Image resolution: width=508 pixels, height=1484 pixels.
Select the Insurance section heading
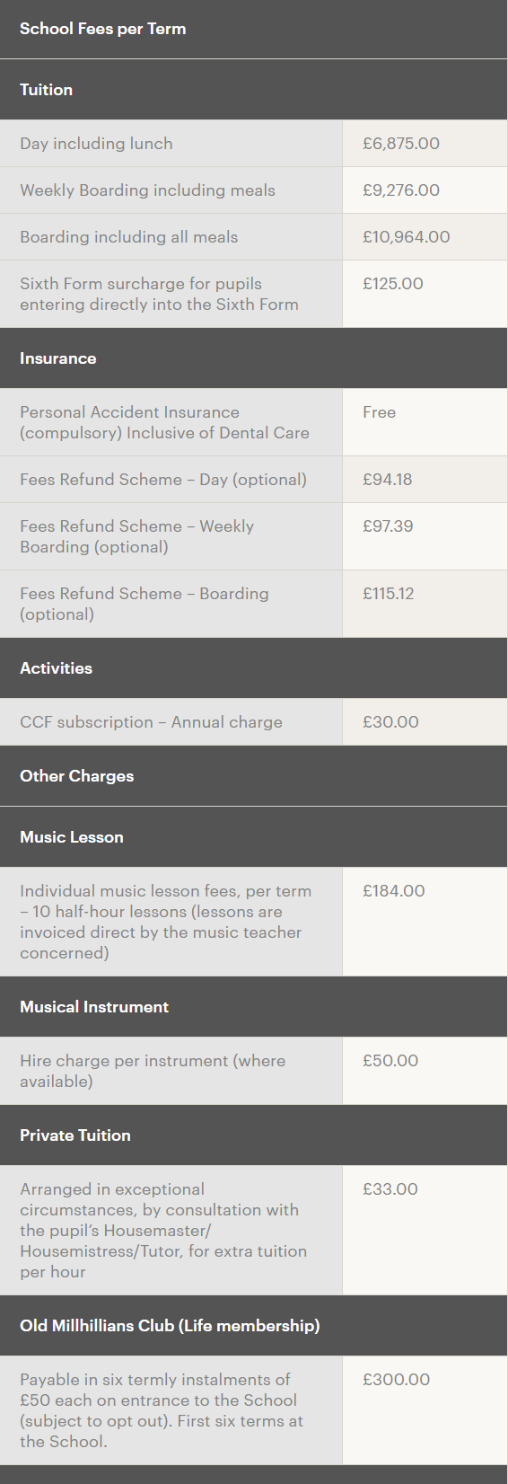tap(58, 358)
